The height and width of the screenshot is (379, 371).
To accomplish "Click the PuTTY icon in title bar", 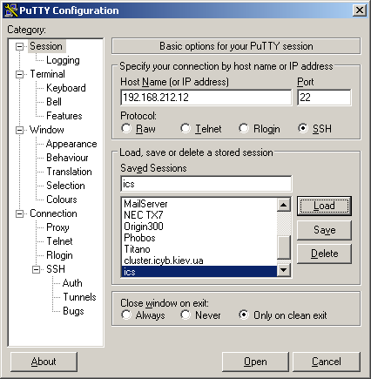I will tap(11, 10).
